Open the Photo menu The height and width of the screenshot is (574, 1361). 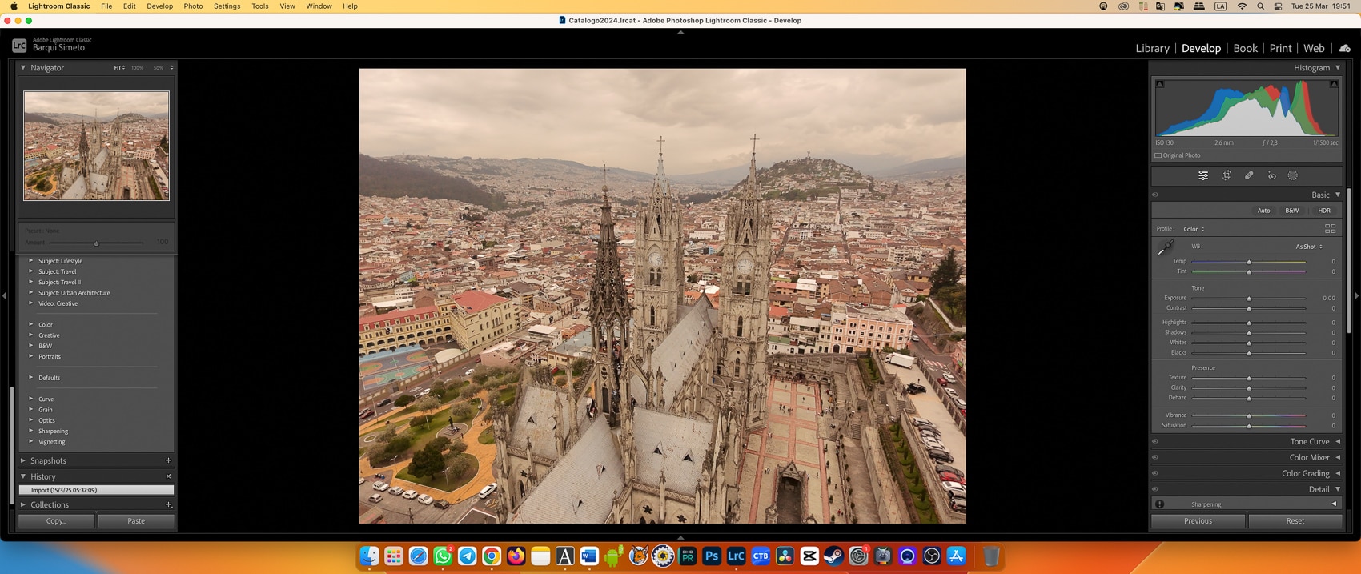(193, 6)
